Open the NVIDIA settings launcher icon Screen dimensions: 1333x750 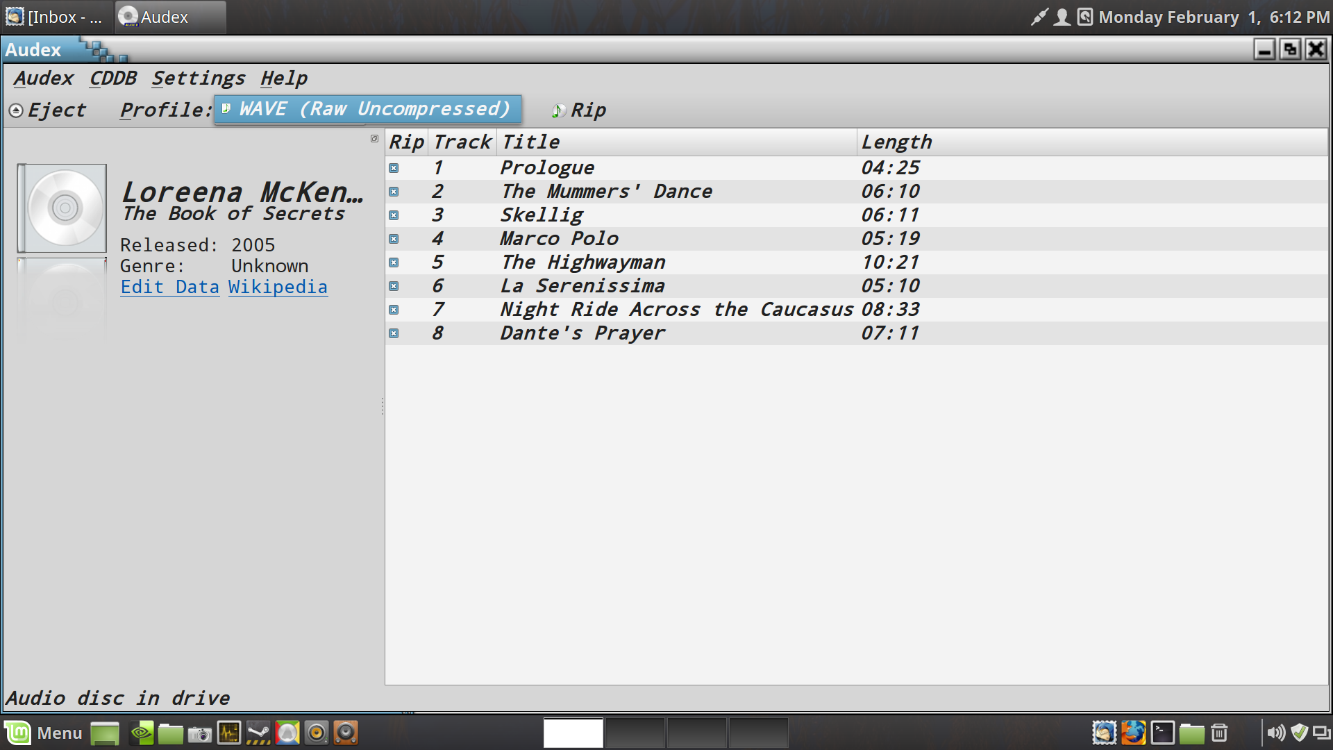pos(142,733)
